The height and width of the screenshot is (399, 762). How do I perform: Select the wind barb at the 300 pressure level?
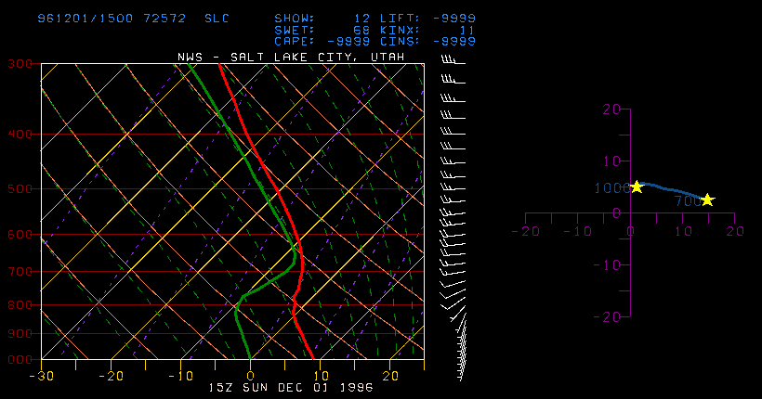(453, 60)
